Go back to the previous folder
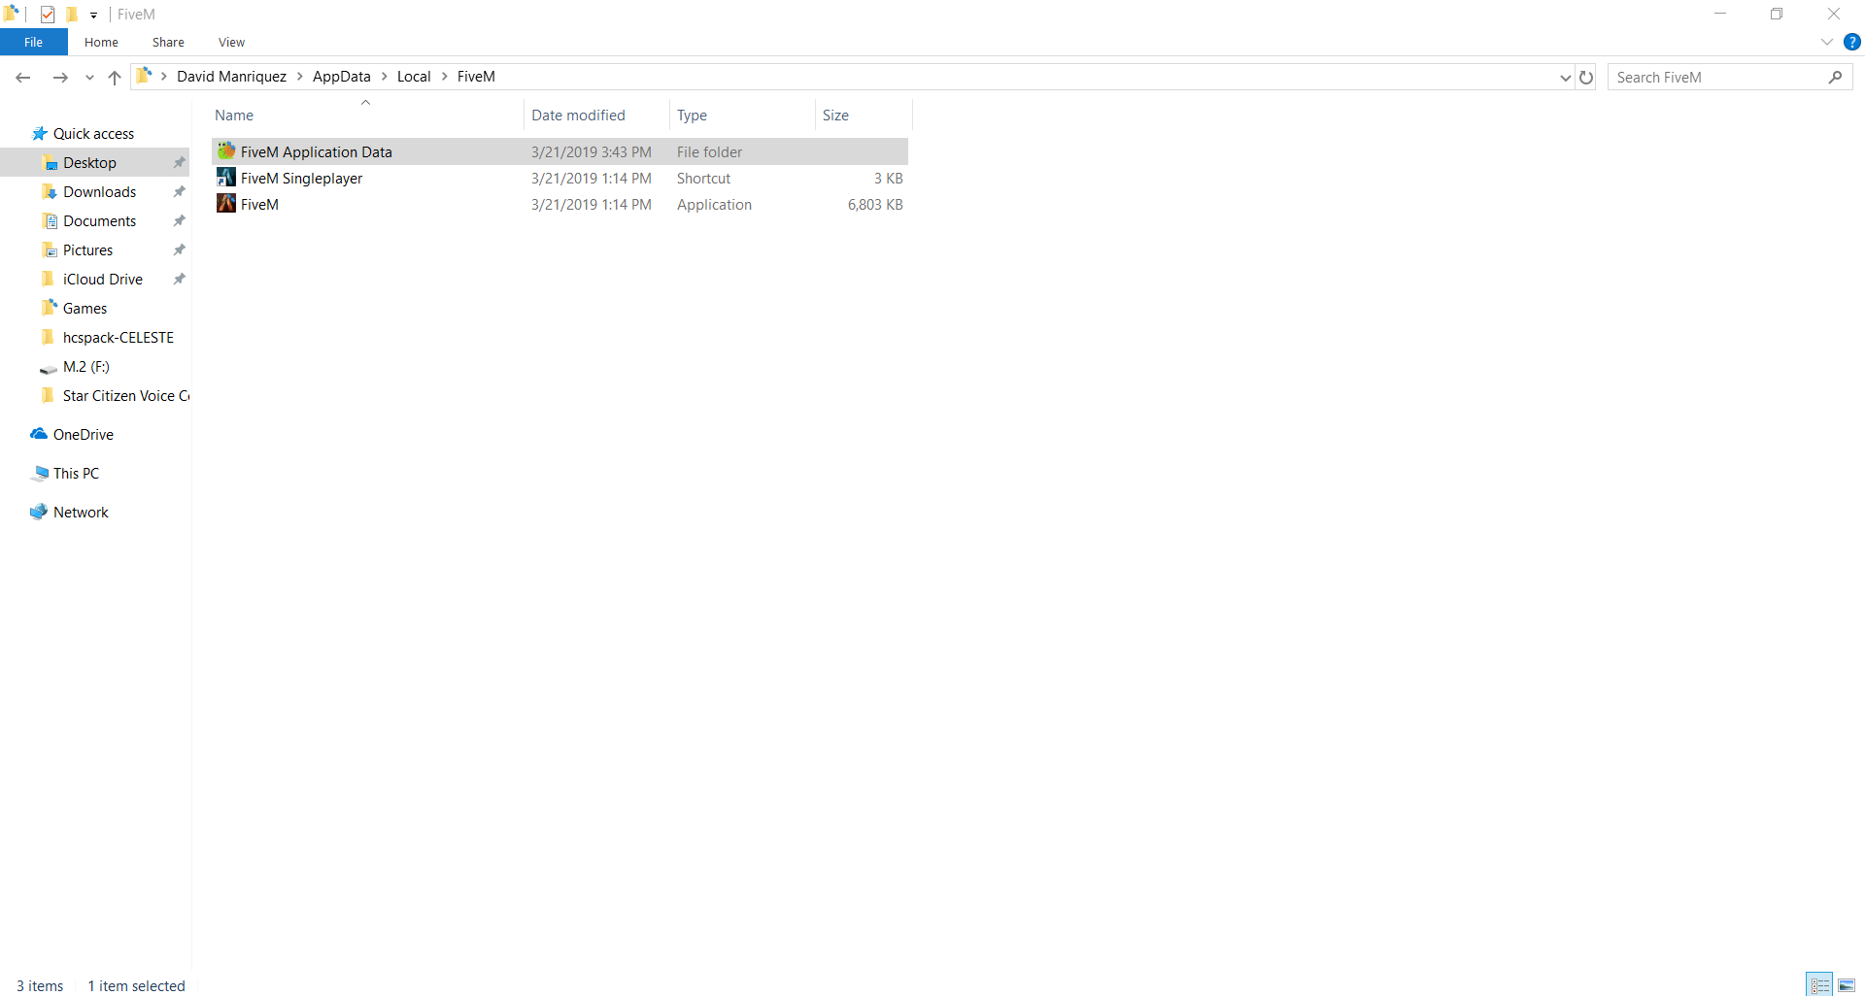 pyautogui.click(x=23, y=78)
